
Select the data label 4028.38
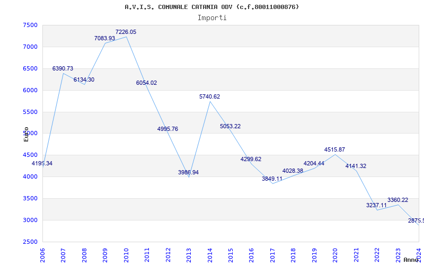tap(293, 171)
